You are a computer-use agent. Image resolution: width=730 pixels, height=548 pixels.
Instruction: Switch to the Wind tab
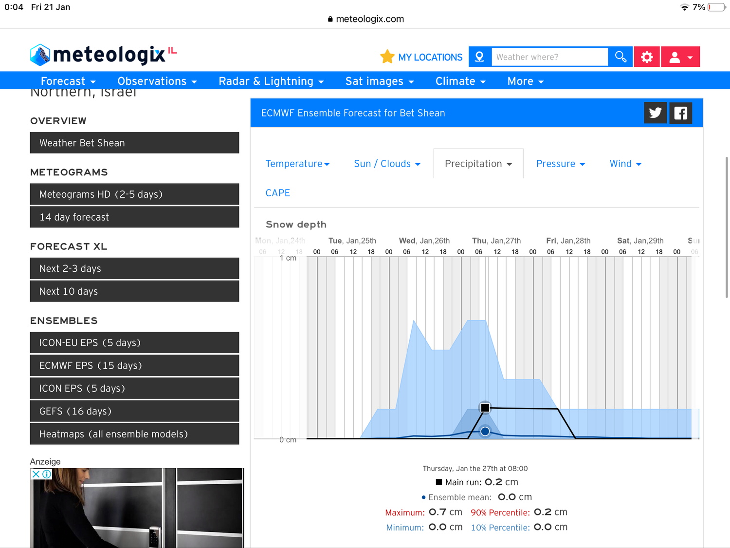625,164
